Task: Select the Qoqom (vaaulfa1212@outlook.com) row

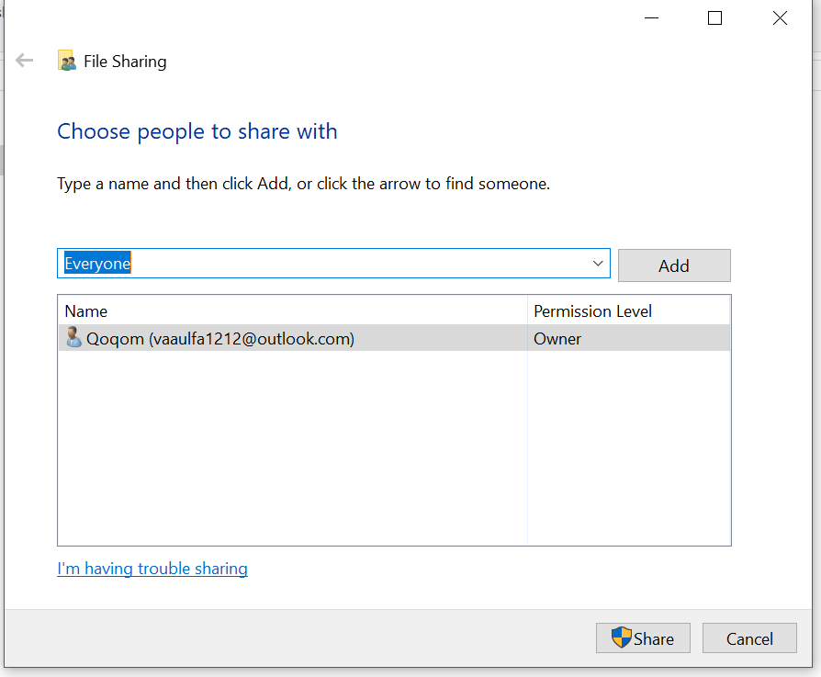Action: (394, 338)
